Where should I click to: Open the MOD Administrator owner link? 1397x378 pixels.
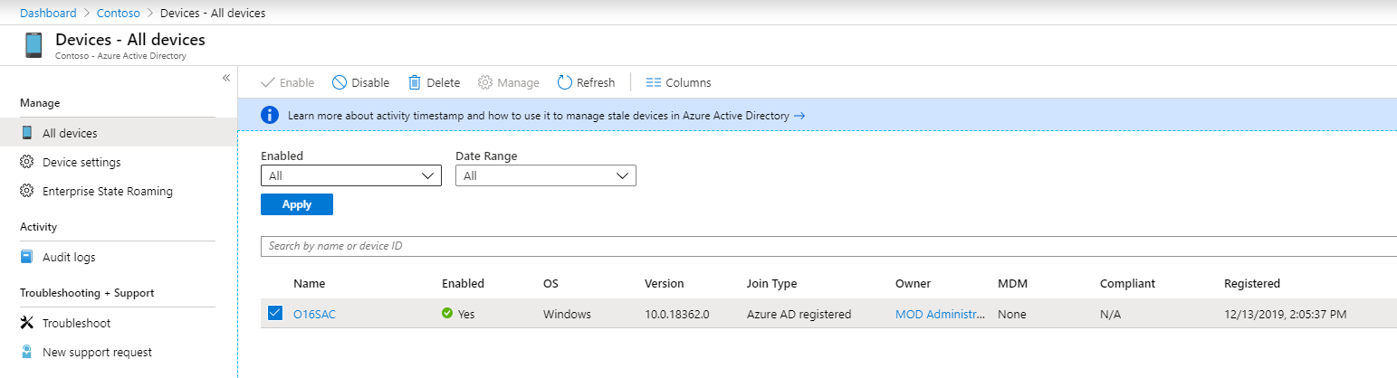click(939, 314)
